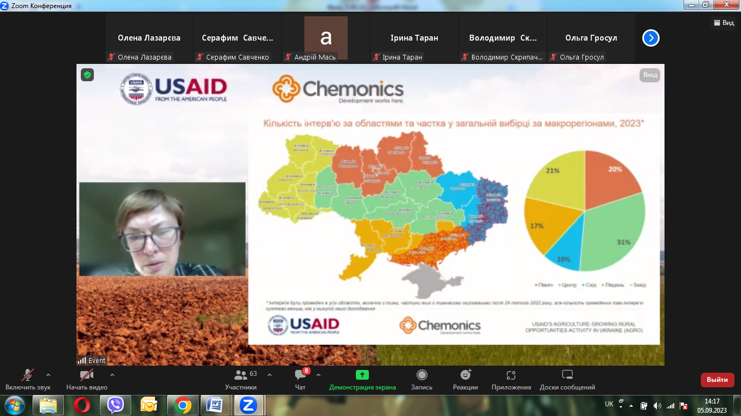Open File Explorer from the taskbar
This screenshot has width=741, height=416.
point(48,405)
